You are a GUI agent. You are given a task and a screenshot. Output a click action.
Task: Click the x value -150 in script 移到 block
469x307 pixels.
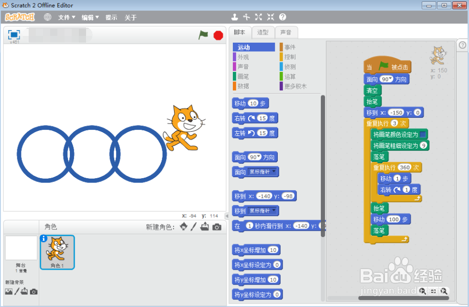point(396,113)
